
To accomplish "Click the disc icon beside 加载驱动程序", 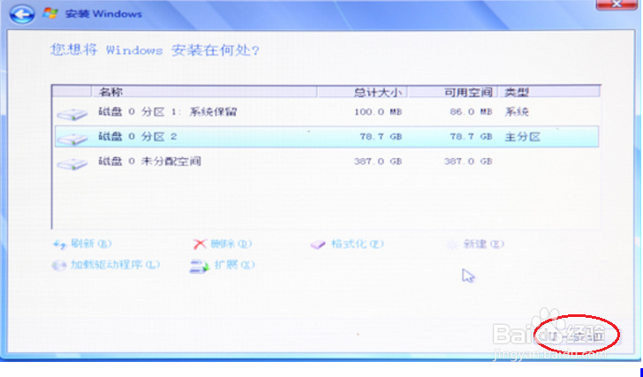I will (59, 266).
